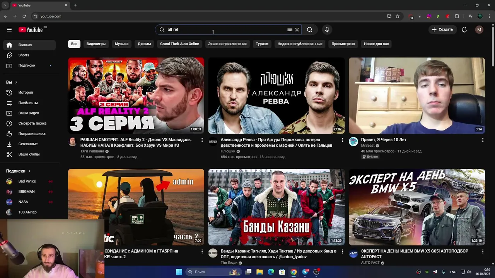495x278 pixels.
Task: Open Ваши клипы in sidebar
Action: click(x=29, y=154)
